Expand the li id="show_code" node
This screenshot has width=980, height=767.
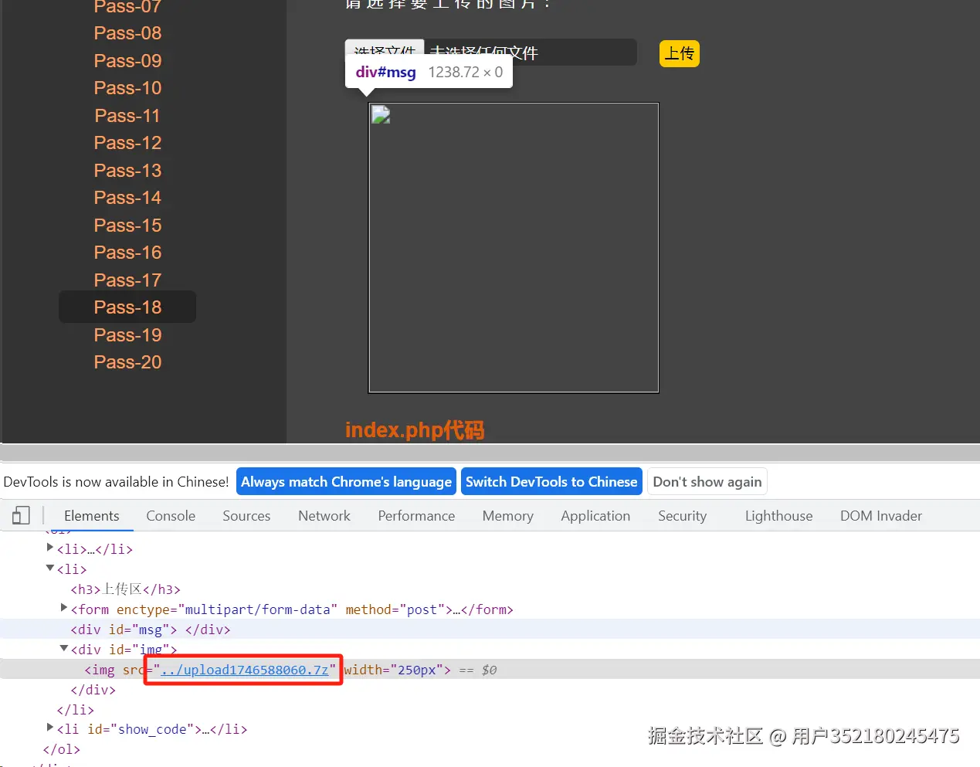click(50, 728)
